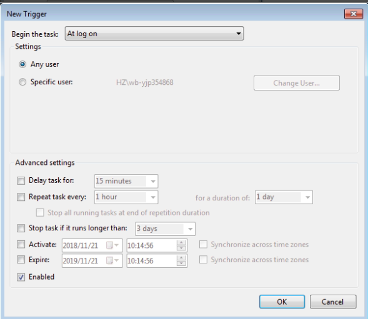Select the Any user radio button

22,64
